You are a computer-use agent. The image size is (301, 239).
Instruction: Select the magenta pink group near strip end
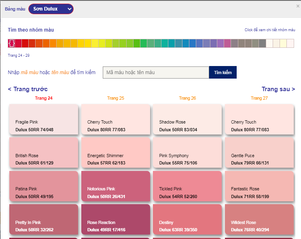pyautogui.click(x=227, y=43)
